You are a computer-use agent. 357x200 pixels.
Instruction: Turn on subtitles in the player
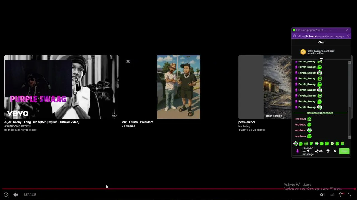(x=332, y=195)
